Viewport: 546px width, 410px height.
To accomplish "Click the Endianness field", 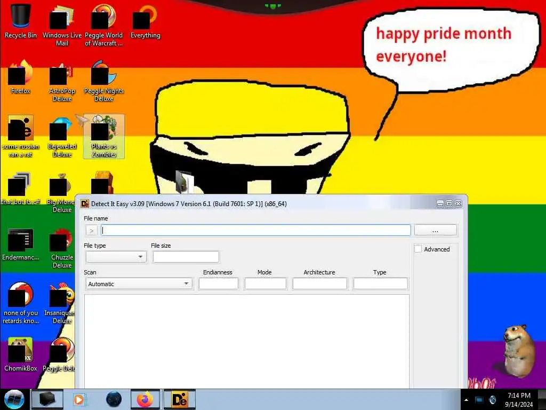I will pos(218,284).
